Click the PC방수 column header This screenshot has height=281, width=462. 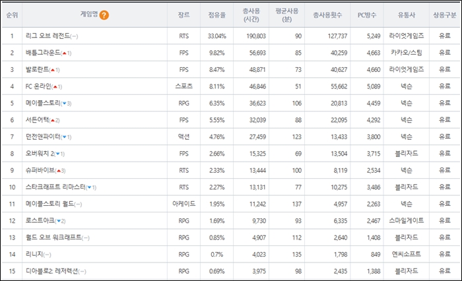click(374, 15)
